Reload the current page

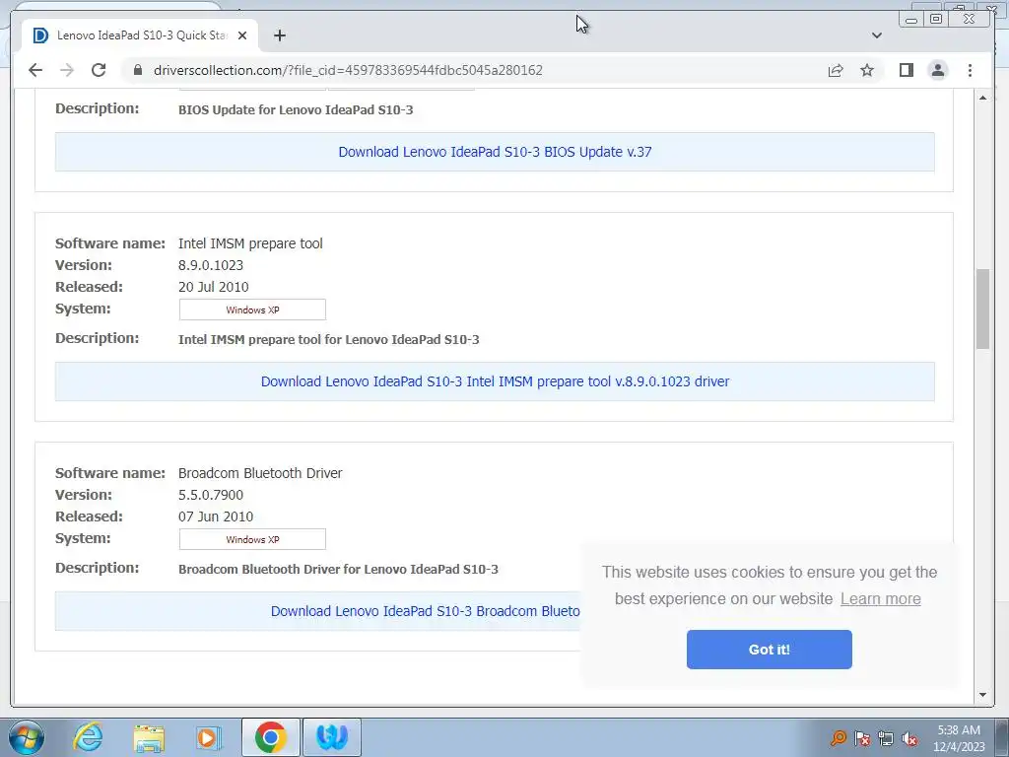coord(99,70)
